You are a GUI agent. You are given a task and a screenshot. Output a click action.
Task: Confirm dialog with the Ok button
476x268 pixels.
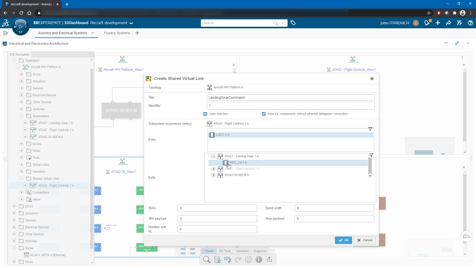[x=343, y=240]
